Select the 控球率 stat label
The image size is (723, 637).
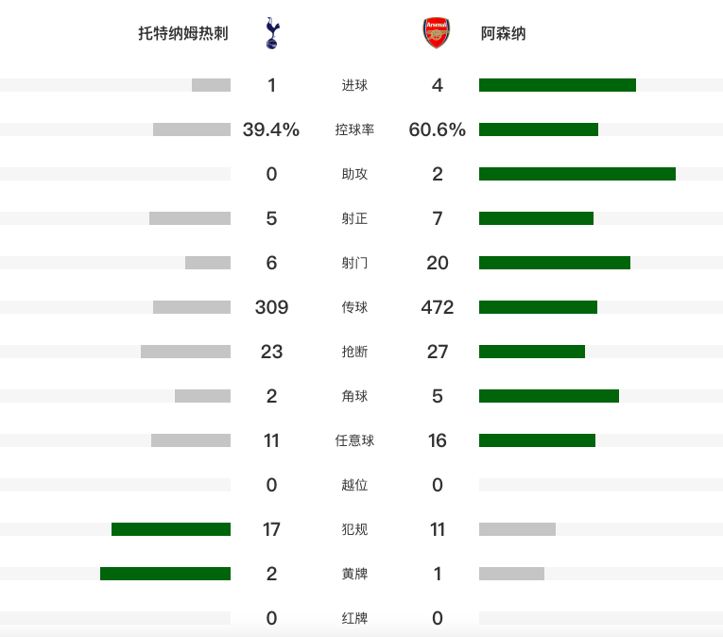(354, 130)
